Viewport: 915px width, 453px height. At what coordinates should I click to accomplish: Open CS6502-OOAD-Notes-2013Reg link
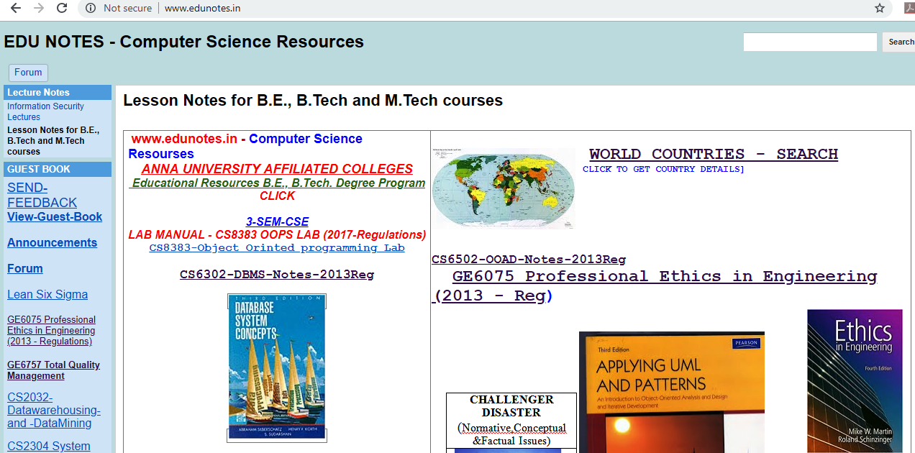pos(529,260)
